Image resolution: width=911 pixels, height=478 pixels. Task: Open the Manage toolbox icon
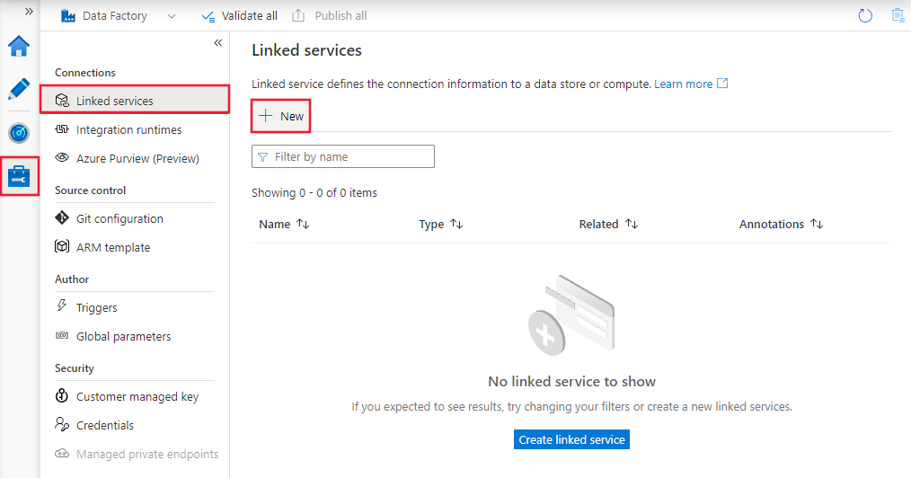[19, 176]
